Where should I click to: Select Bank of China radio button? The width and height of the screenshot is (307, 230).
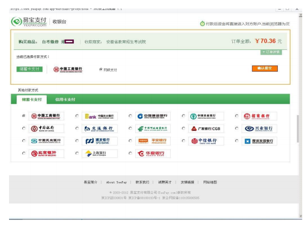click(x=24, y=128)
